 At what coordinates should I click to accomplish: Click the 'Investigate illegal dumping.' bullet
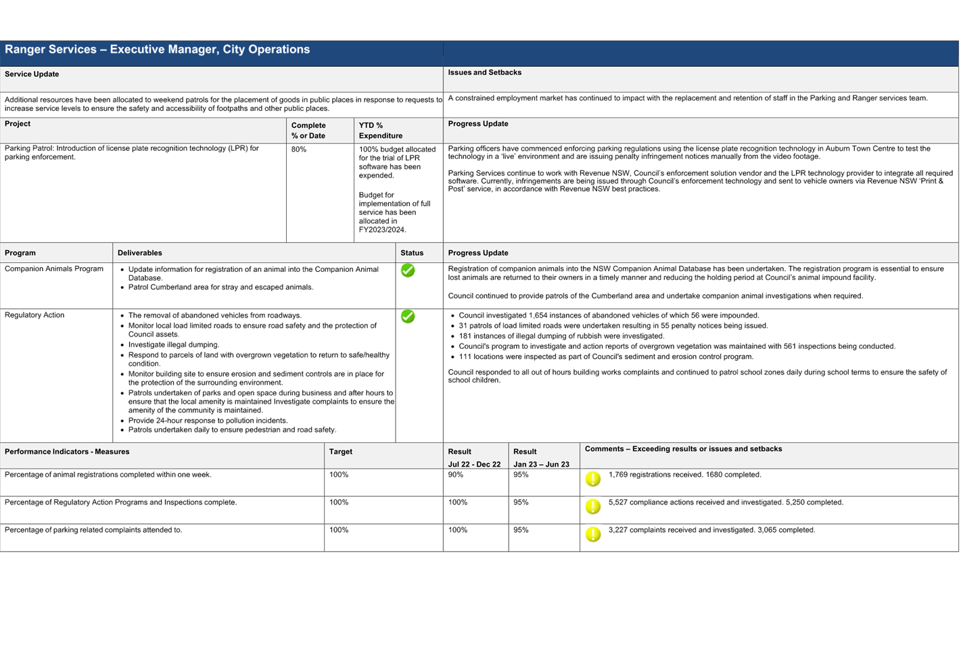click(x=174, y=345)
